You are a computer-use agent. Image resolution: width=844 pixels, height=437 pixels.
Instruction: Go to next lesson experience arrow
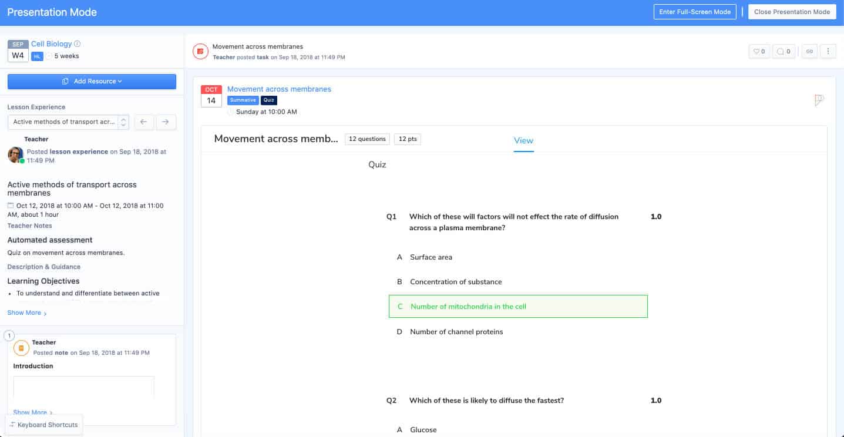[166, 122]
